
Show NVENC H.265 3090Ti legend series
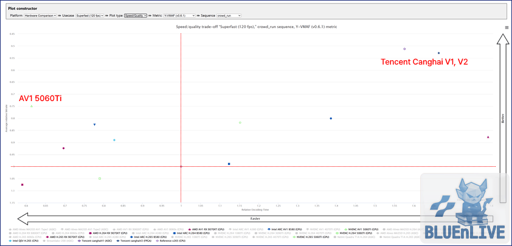pos(230,237)
